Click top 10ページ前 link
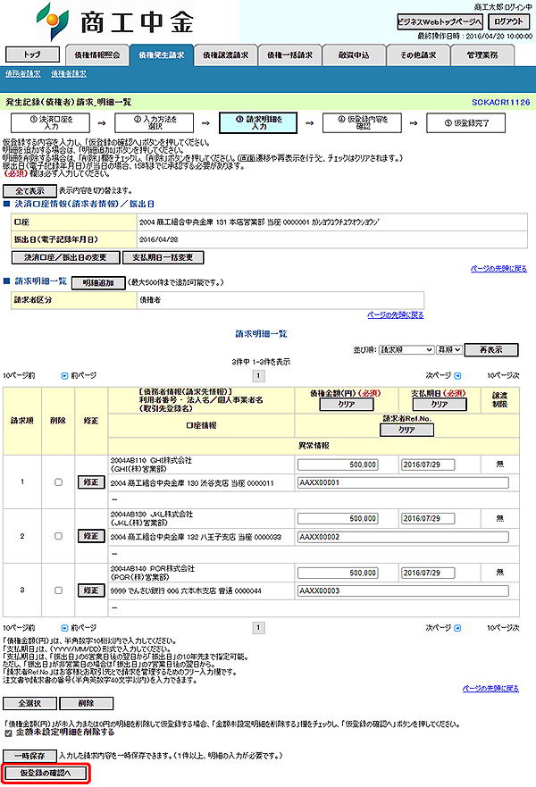The width and height of the screenshot is (536, 787). (x=19, y=375)
